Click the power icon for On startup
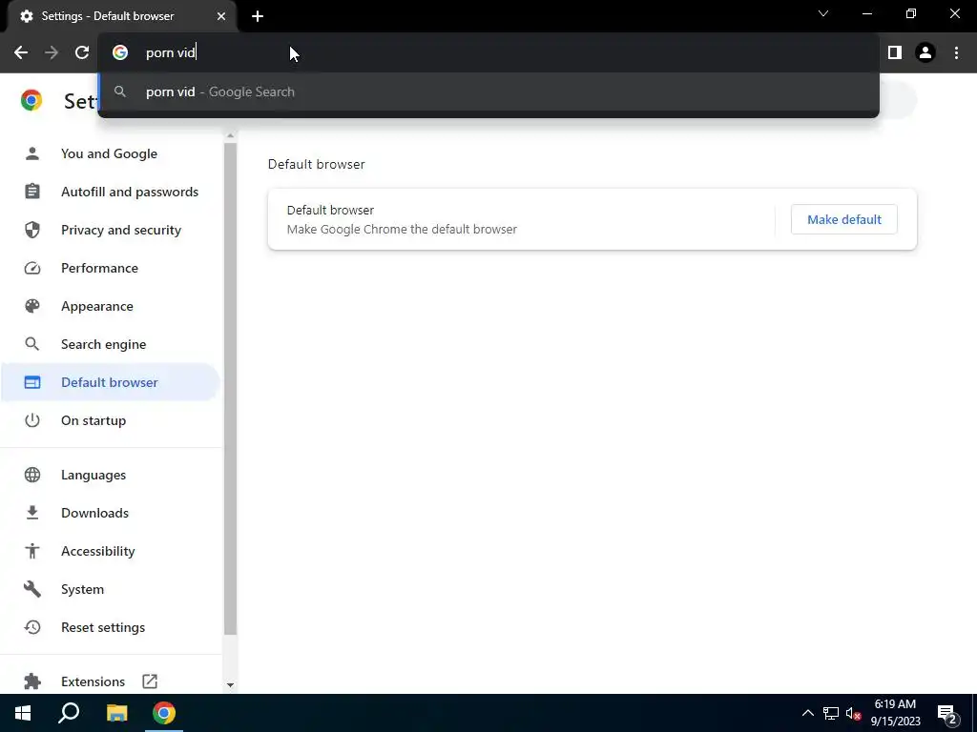Screen dimensions: 977x732 click(32, 420)
